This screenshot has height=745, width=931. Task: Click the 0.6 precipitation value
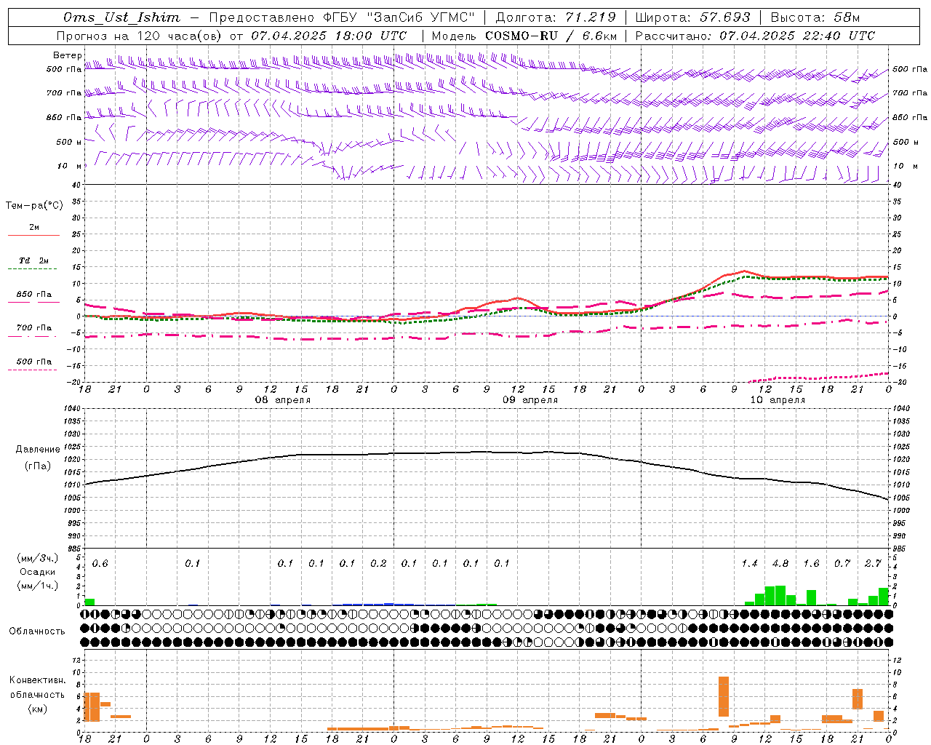(x=100, y=564)
